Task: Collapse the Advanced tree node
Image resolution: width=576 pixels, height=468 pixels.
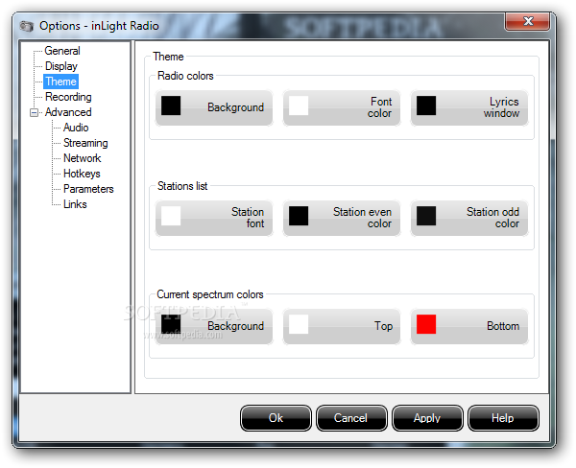Action: (x=34, y=113)
